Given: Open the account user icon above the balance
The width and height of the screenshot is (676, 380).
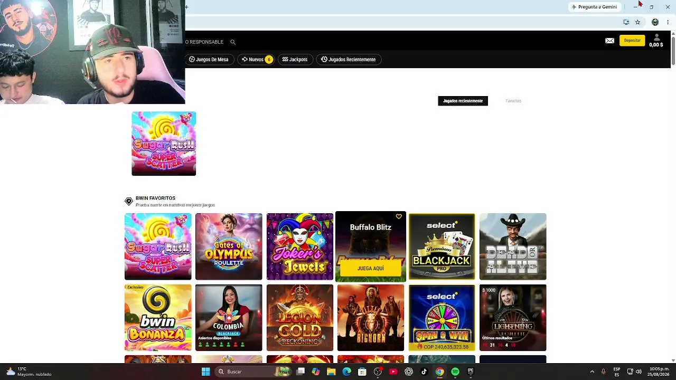Looking at the screenshot, I should point(657,37).
